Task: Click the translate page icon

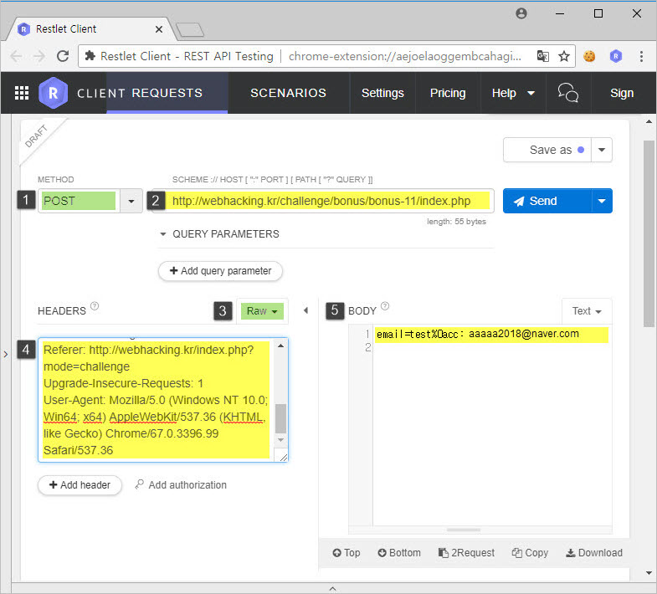Action: (543, 56)
